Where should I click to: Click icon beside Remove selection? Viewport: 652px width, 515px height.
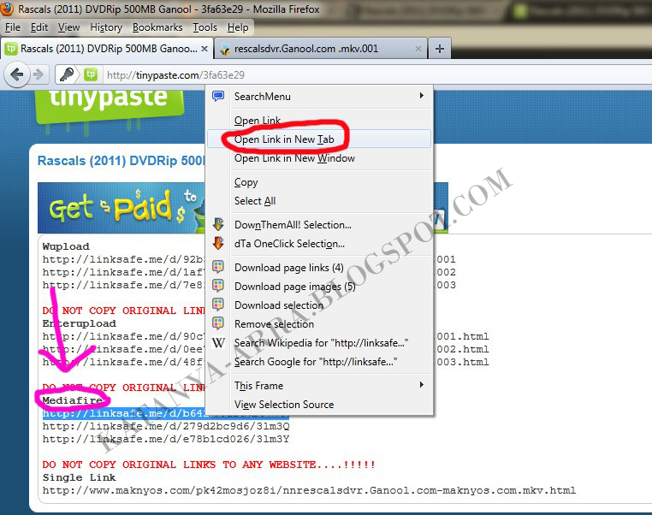[x=218, y=323]
